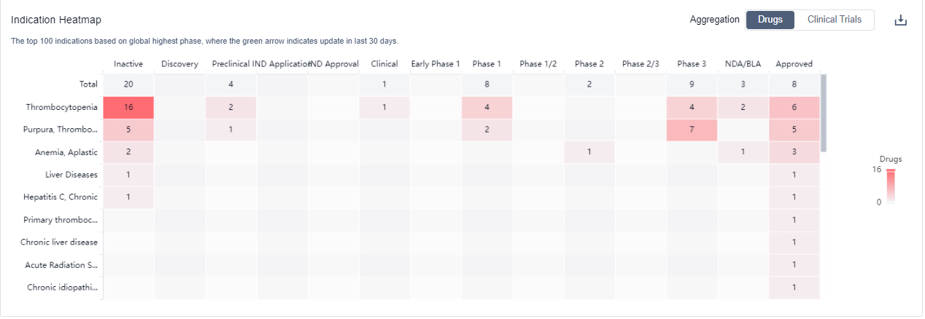Viewport: 925px width, 319px height.
Task: Switch aggregation to Drugs
Action: 770,20
